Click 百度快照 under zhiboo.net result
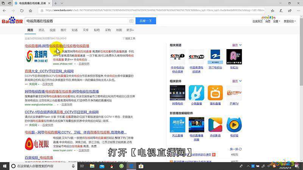 [84, 64]
